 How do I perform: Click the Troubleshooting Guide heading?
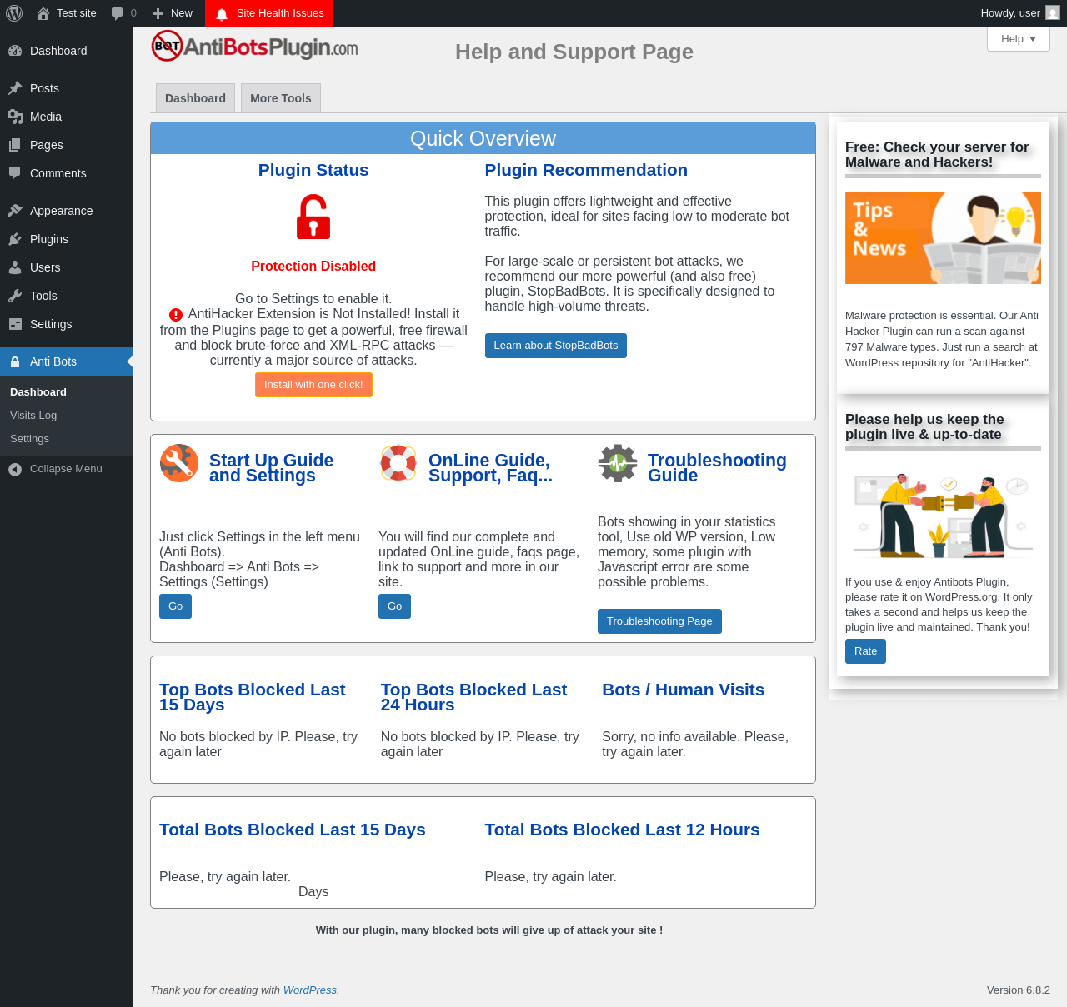coord(717,468)
